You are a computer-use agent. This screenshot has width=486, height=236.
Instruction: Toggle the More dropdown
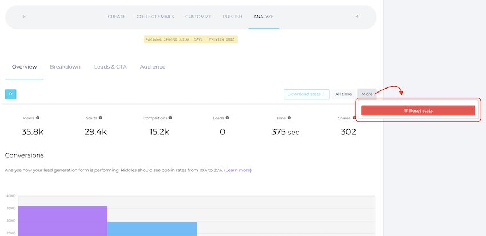[x=367, y=94]
